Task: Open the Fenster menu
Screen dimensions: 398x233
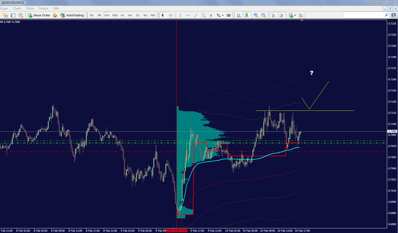Action: tap(44, 8)
